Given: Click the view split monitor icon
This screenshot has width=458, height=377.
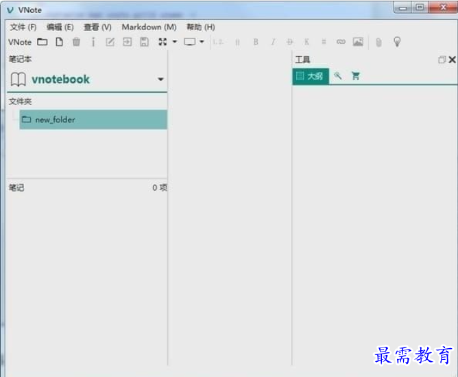Looking at the screenshot, I should (x=190, y=42).
